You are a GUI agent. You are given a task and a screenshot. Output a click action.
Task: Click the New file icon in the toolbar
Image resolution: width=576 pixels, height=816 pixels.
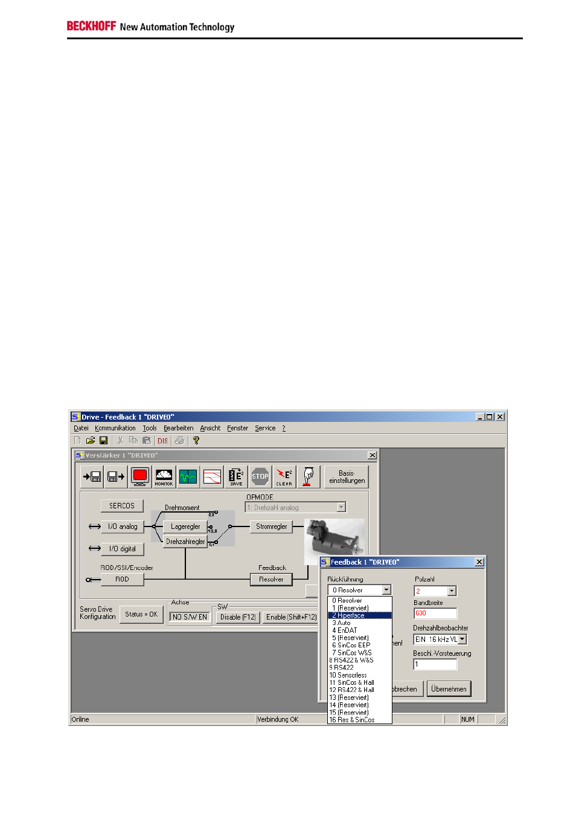pos(77,441)
